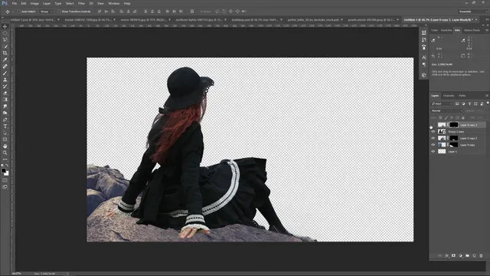490x276 pixels.
Task: Hide Layer 0 copy visibility eye
Action: pyautogui.click(x=433, y=145)
